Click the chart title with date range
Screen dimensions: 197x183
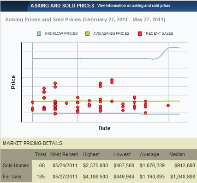pyautogui.click(x=85, y=20)
